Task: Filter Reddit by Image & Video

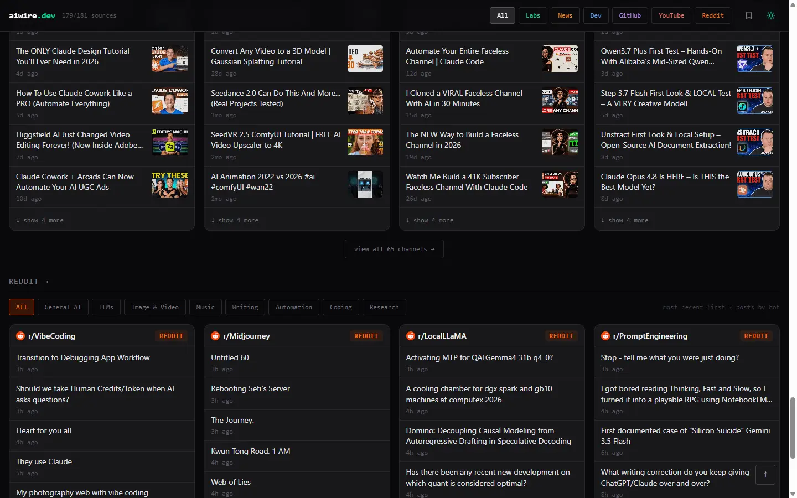Action: coord(155,307)
